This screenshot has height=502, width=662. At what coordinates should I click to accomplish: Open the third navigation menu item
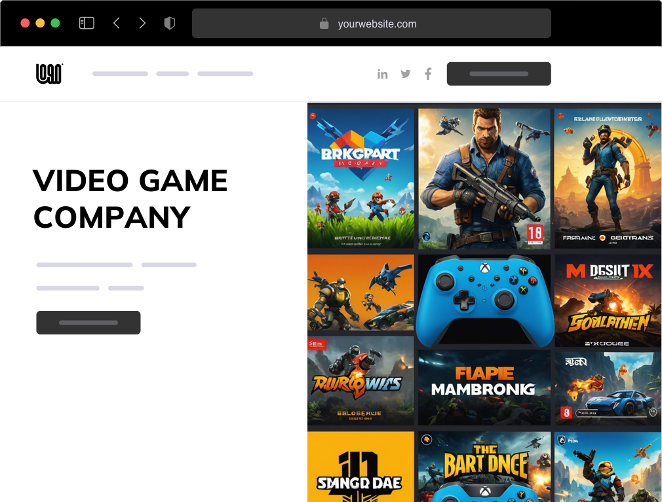point(225,74)
